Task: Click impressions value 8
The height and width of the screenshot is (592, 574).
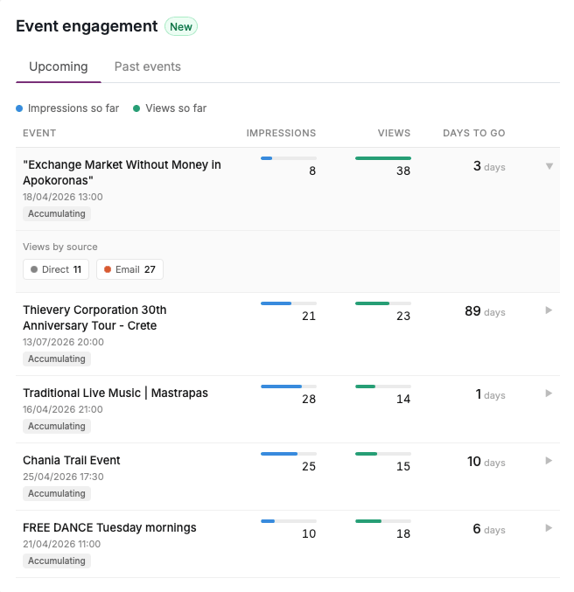Action: coord(312,171)
